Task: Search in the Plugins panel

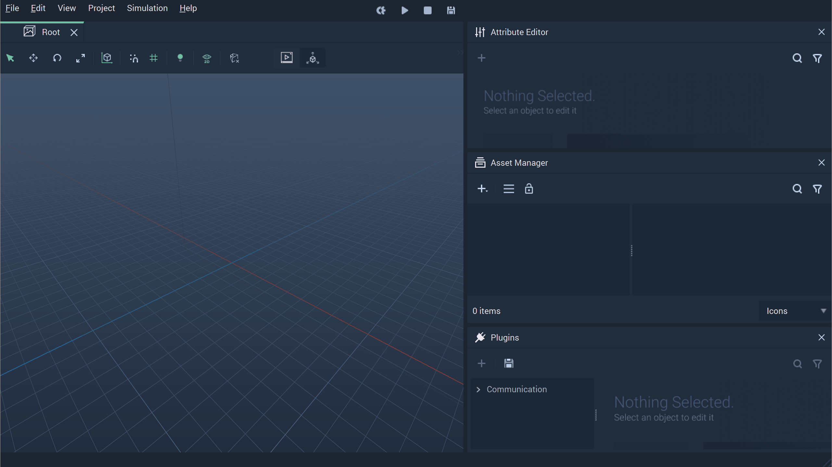Action: tap(797, 364)
